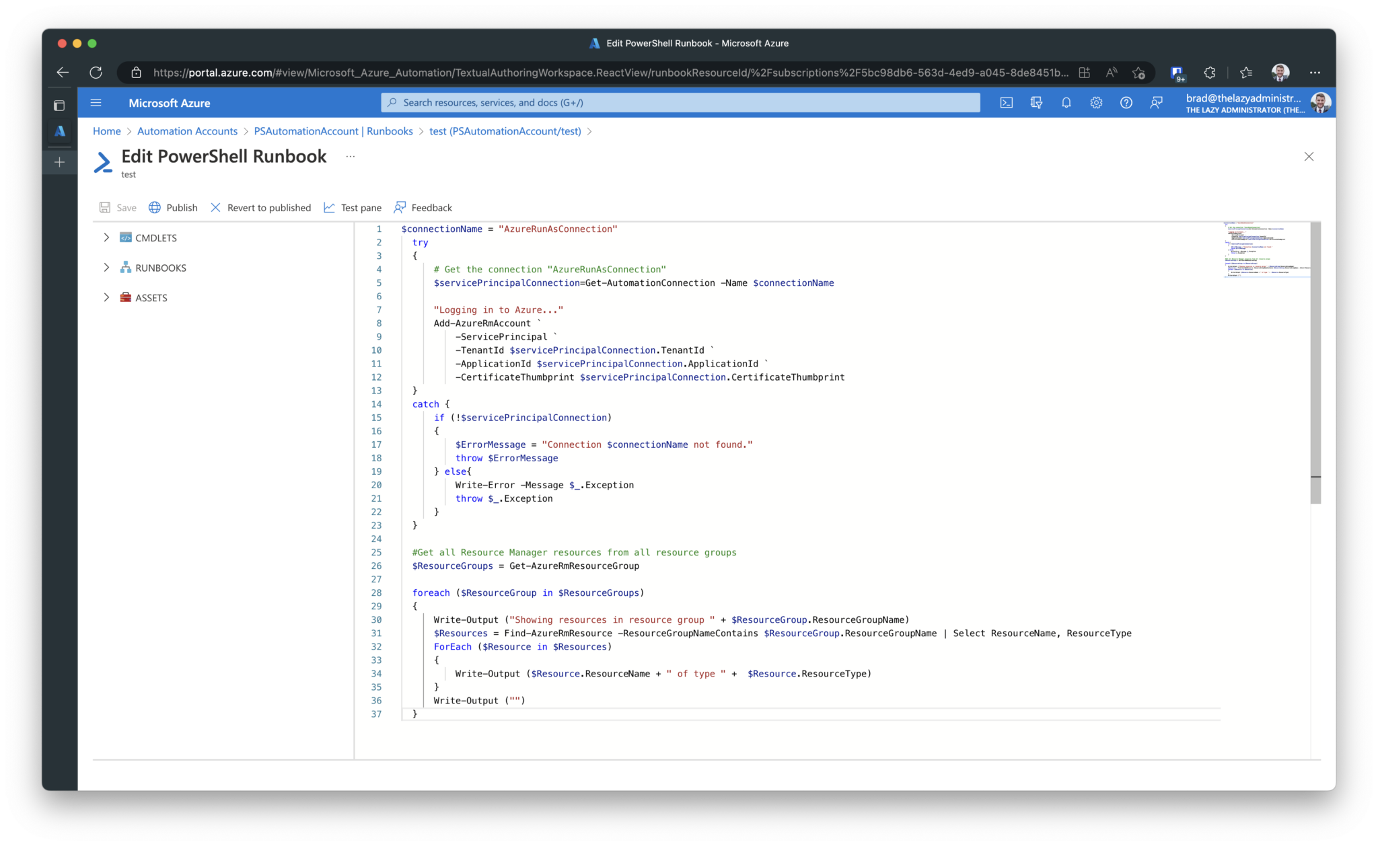Image resolution: width=1378 pixels, height=846 pixels.
Task: Open the portal Feedback icon in the header
Action: point(1156,103)
